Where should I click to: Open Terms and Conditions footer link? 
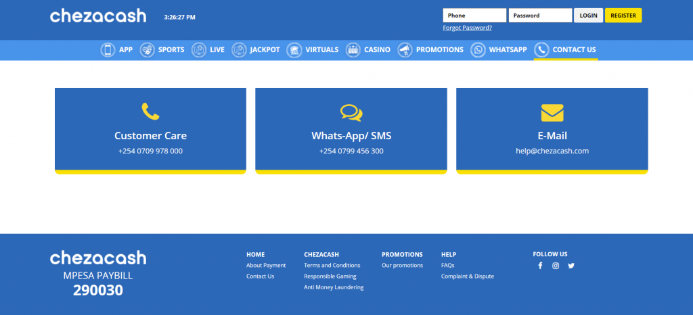332,266
